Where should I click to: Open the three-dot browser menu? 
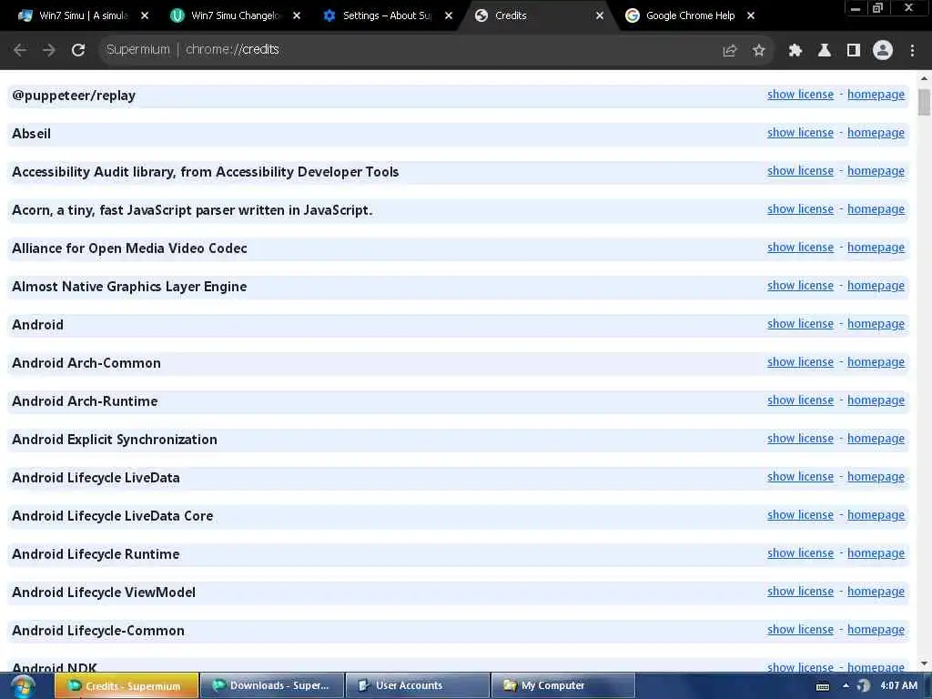pos(912,51)
